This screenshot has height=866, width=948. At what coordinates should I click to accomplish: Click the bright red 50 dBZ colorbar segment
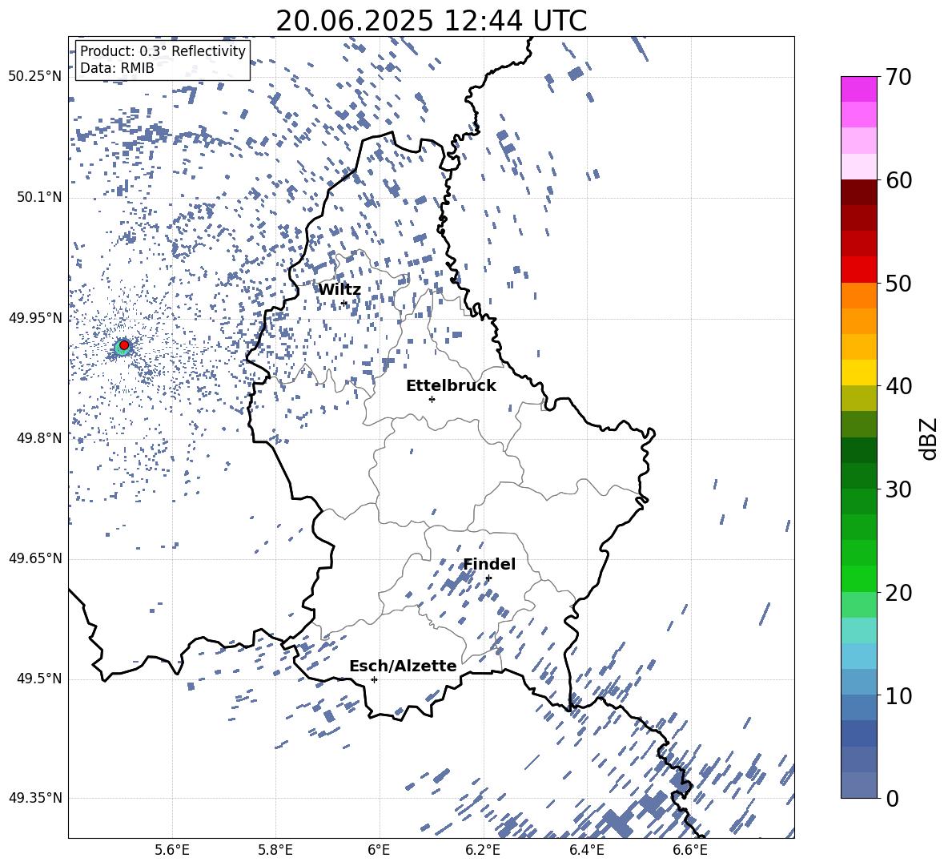[x=858, y=270]
